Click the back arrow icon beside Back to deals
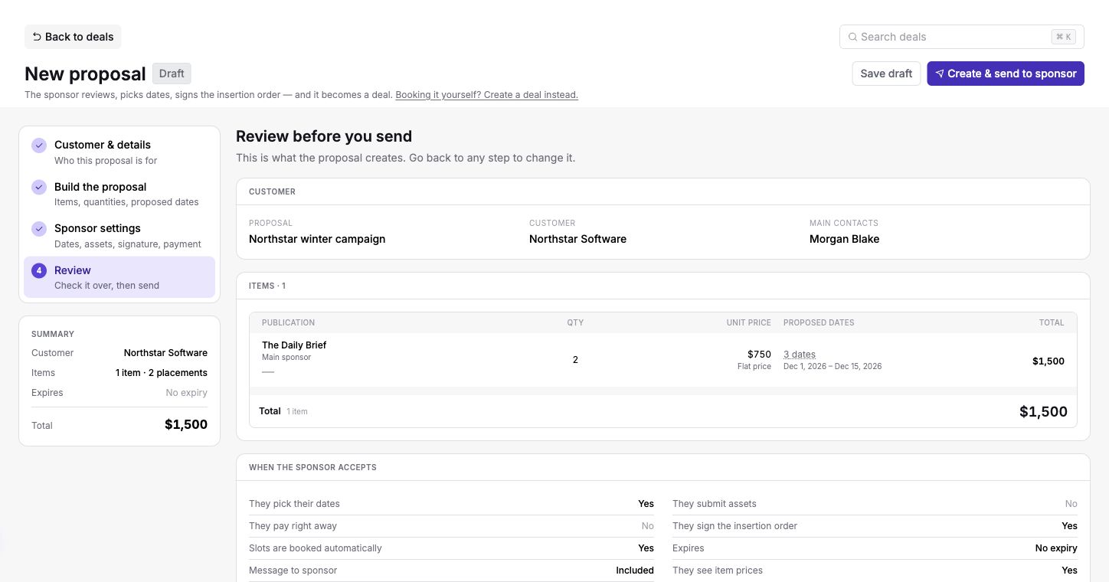The image size is (1109, 582). (x=37, y=37)
